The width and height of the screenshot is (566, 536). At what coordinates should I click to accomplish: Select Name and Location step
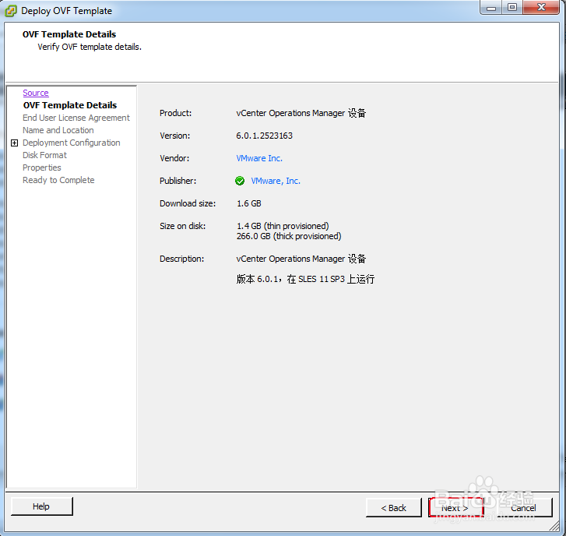(x=58, y=130)
